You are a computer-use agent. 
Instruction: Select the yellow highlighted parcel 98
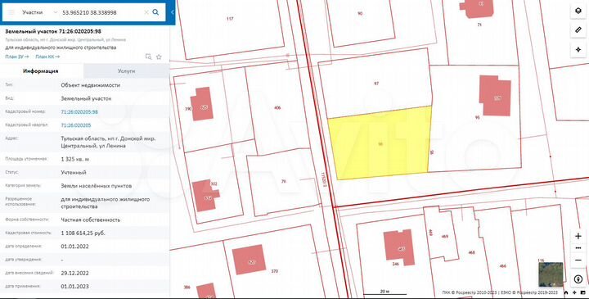[380, 143]
